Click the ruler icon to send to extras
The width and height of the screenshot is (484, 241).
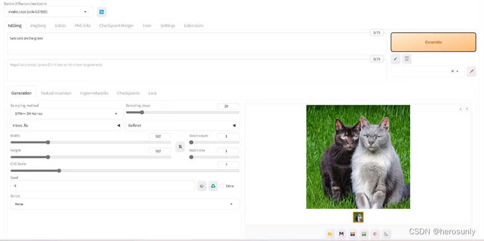coord(386,234)
